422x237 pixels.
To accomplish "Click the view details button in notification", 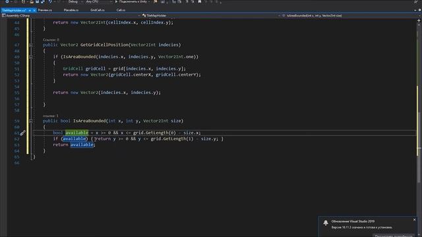I will (x=394, y=236).
